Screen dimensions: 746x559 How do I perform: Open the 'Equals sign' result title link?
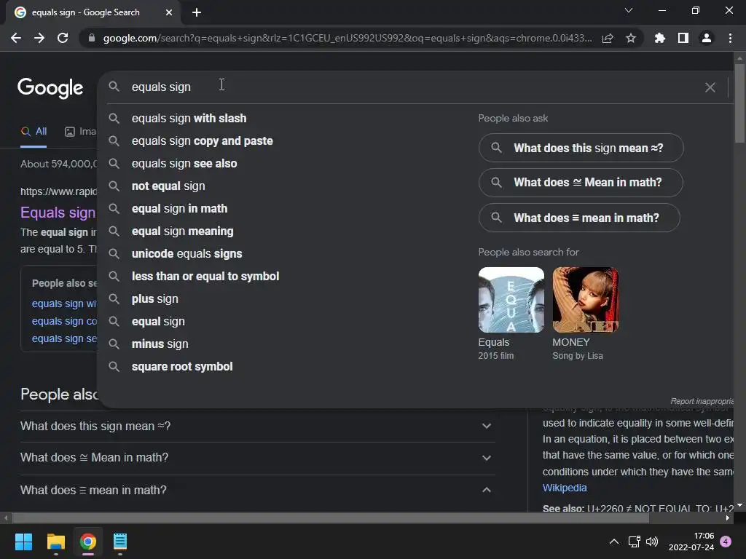(x=58, y=213)
